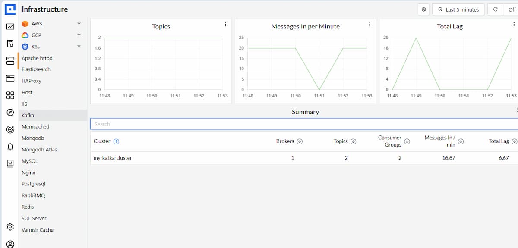518x248 pixels.
Task: Sort by Brokers column arrow
Action: 300,141
